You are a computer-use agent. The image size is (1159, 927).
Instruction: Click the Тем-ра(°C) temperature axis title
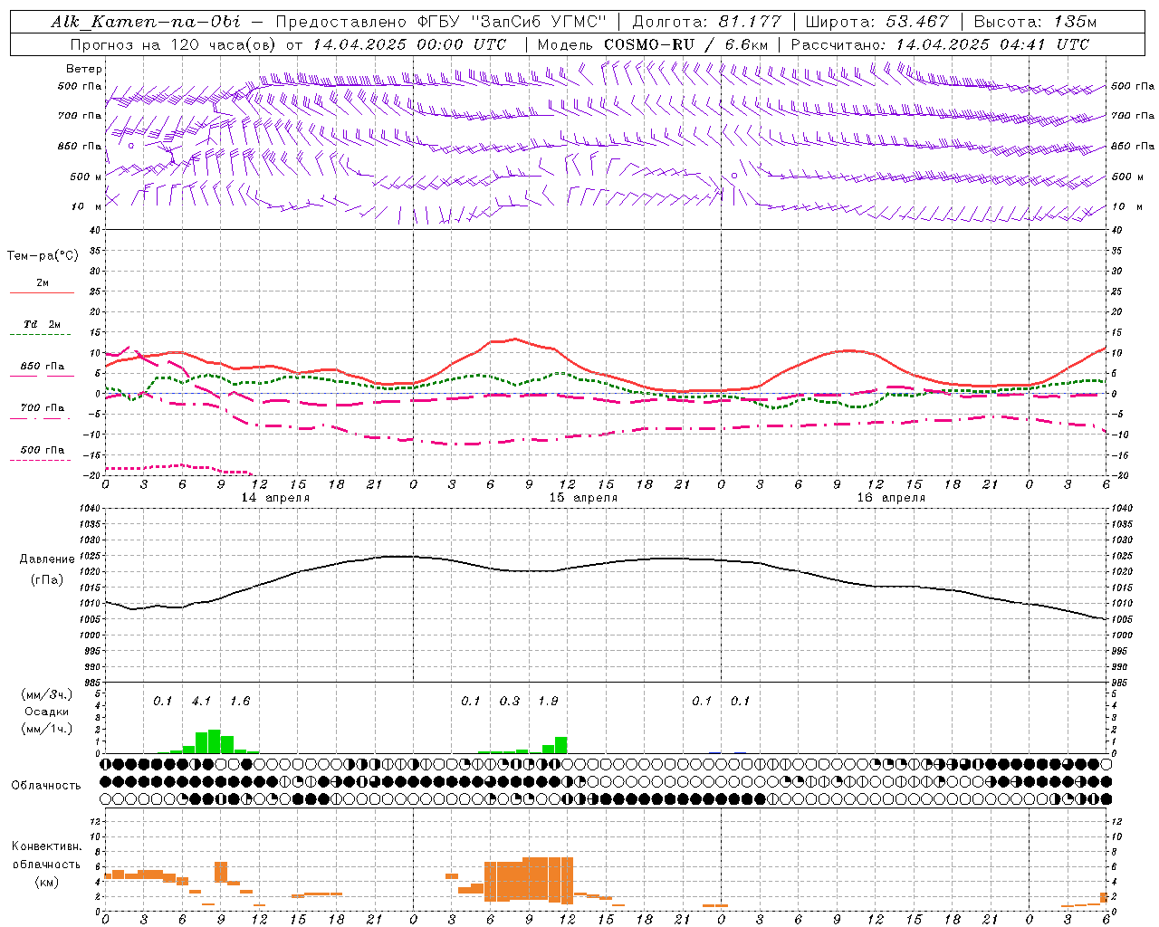pos(43,256)
